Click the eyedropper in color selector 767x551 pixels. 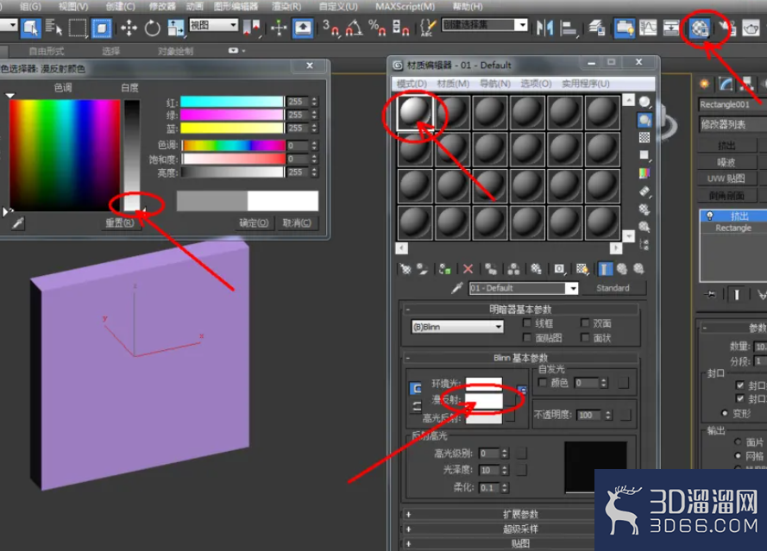coord(17,223)
